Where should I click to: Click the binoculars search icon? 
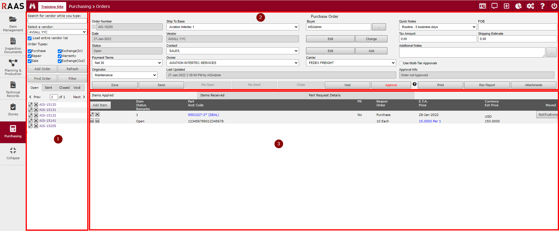pos(32,6)
